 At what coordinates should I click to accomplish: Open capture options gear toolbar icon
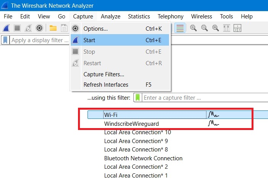[39, 28]
